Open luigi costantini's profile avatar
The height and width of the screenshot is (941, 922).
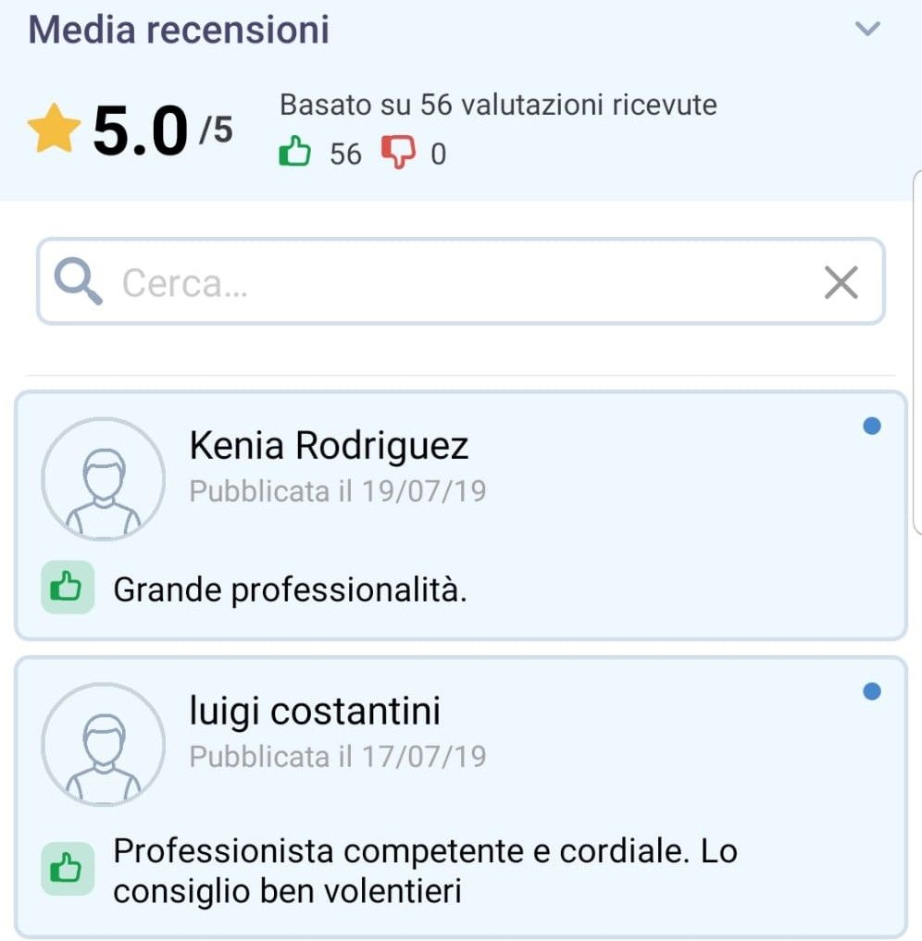[103, 744]
